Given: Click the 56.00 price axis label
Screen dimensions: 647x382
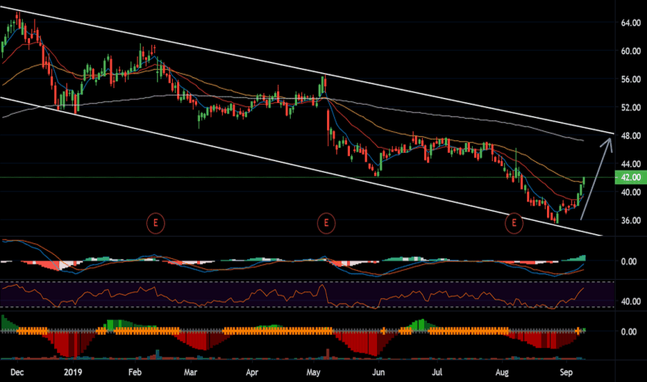Looking at the screenshot, I should coord(631,79).
